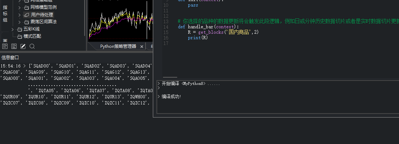Expand the 震荡区间算法 tree node
This screenshot has height=144, width=399.
click(19, 22)
